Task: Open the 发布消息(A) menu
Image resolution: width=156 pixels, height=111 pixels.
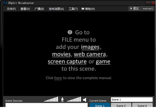Action: (56, 9)
